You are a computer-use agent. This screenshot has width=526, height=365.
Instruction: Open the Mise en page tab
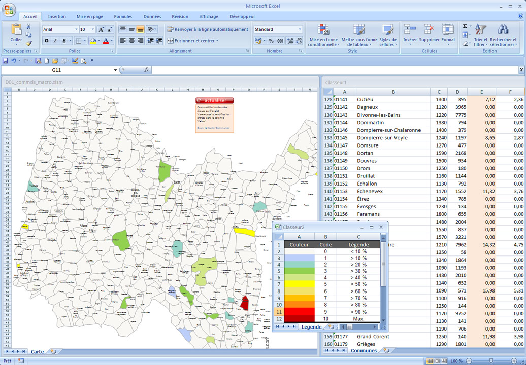point(89,16)
